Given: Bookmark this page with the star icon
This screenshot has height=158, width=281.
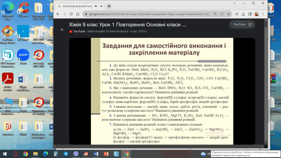Looking at the screenshot, I should (228, 14).
